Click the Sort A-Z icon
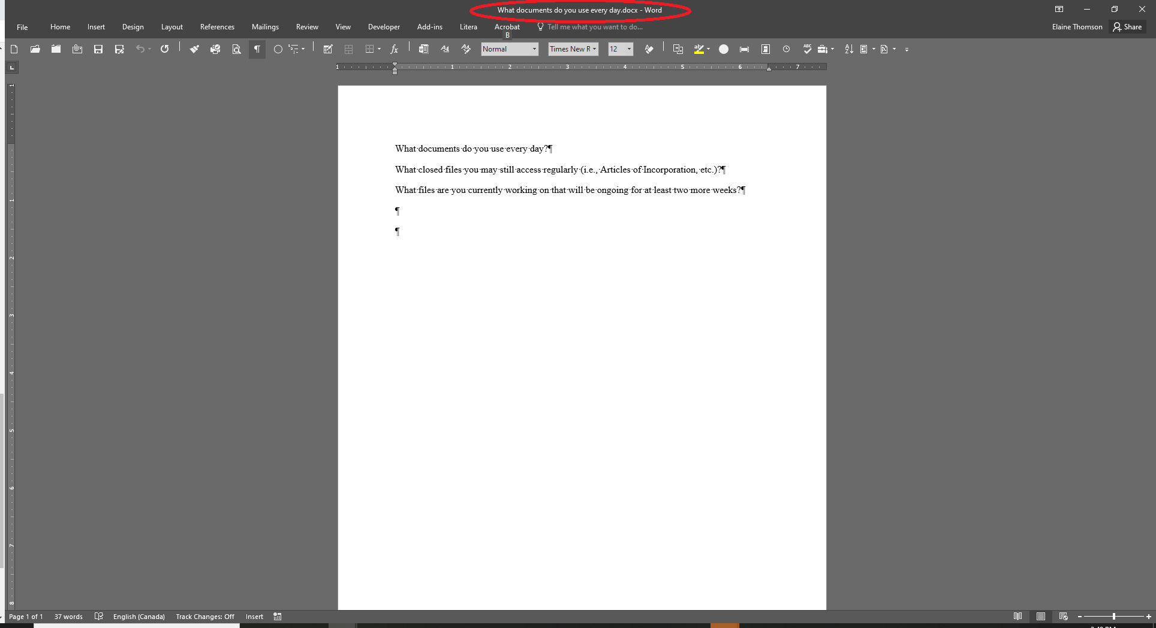This screenshot has width=1156, height=628. (x=848, y=49)
